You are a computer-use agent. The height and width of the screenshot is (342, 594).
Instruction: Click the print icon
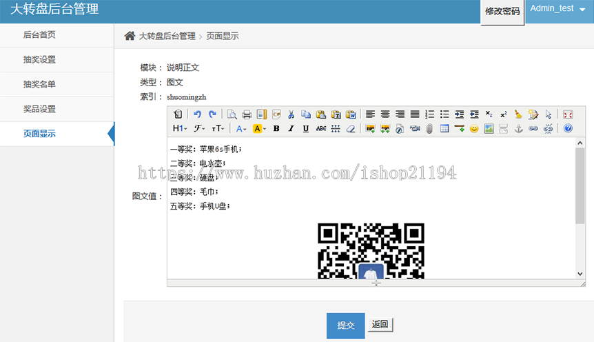pyautogui.click(x=247, y=114)
